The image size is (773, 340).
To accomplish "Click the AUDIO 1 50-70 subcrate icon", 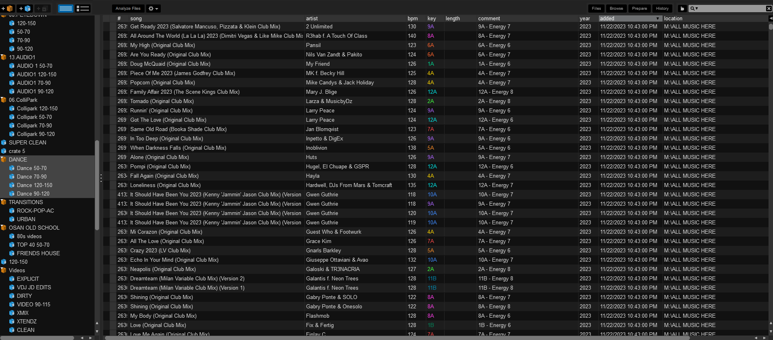I will [x=12, y=66].
